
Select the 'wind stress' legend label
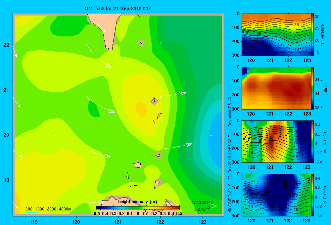coord(203,202)
